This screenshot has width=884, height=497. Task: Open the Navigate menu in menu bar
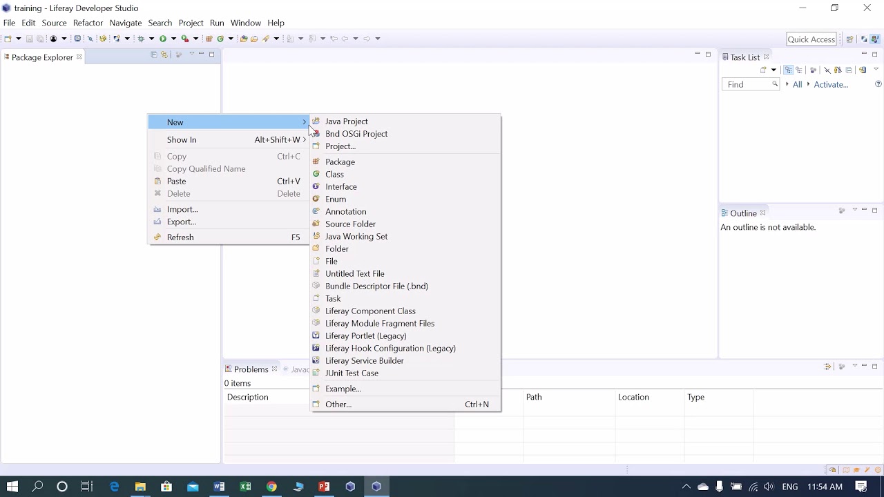(126, 23)
